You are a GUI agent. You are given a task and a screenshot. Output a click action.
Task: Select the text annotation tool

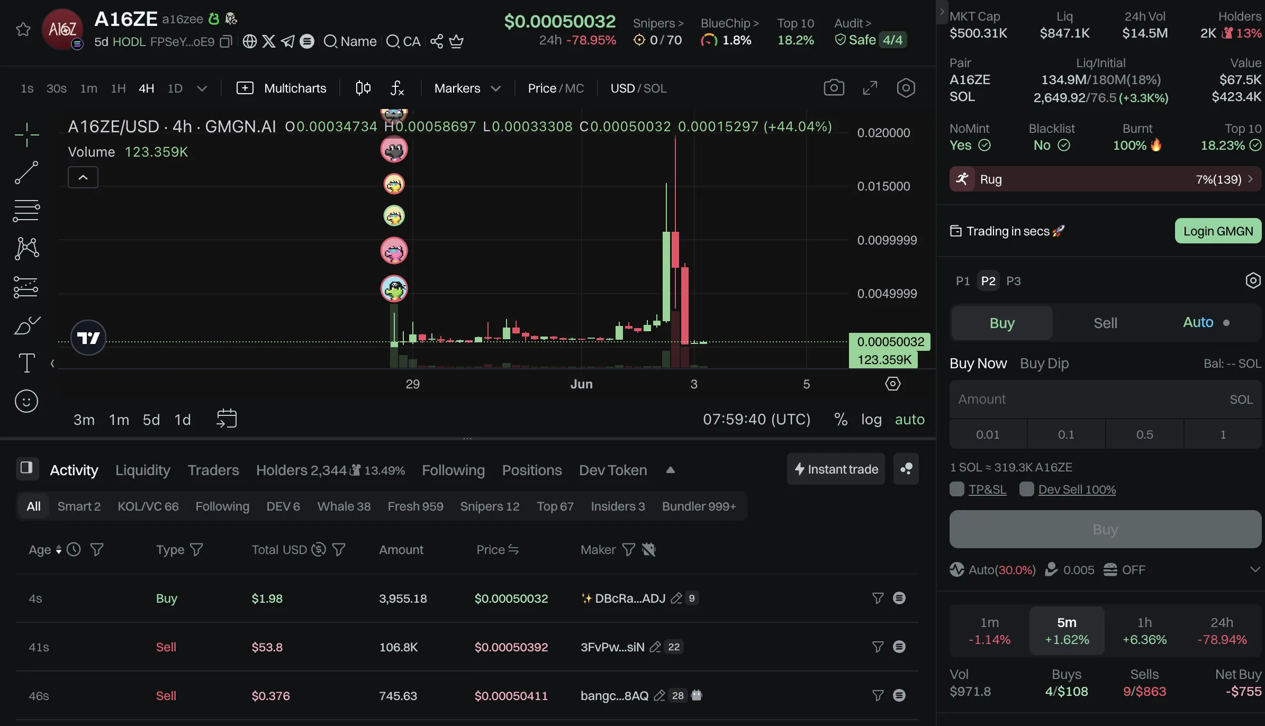(x=26, y=363)
